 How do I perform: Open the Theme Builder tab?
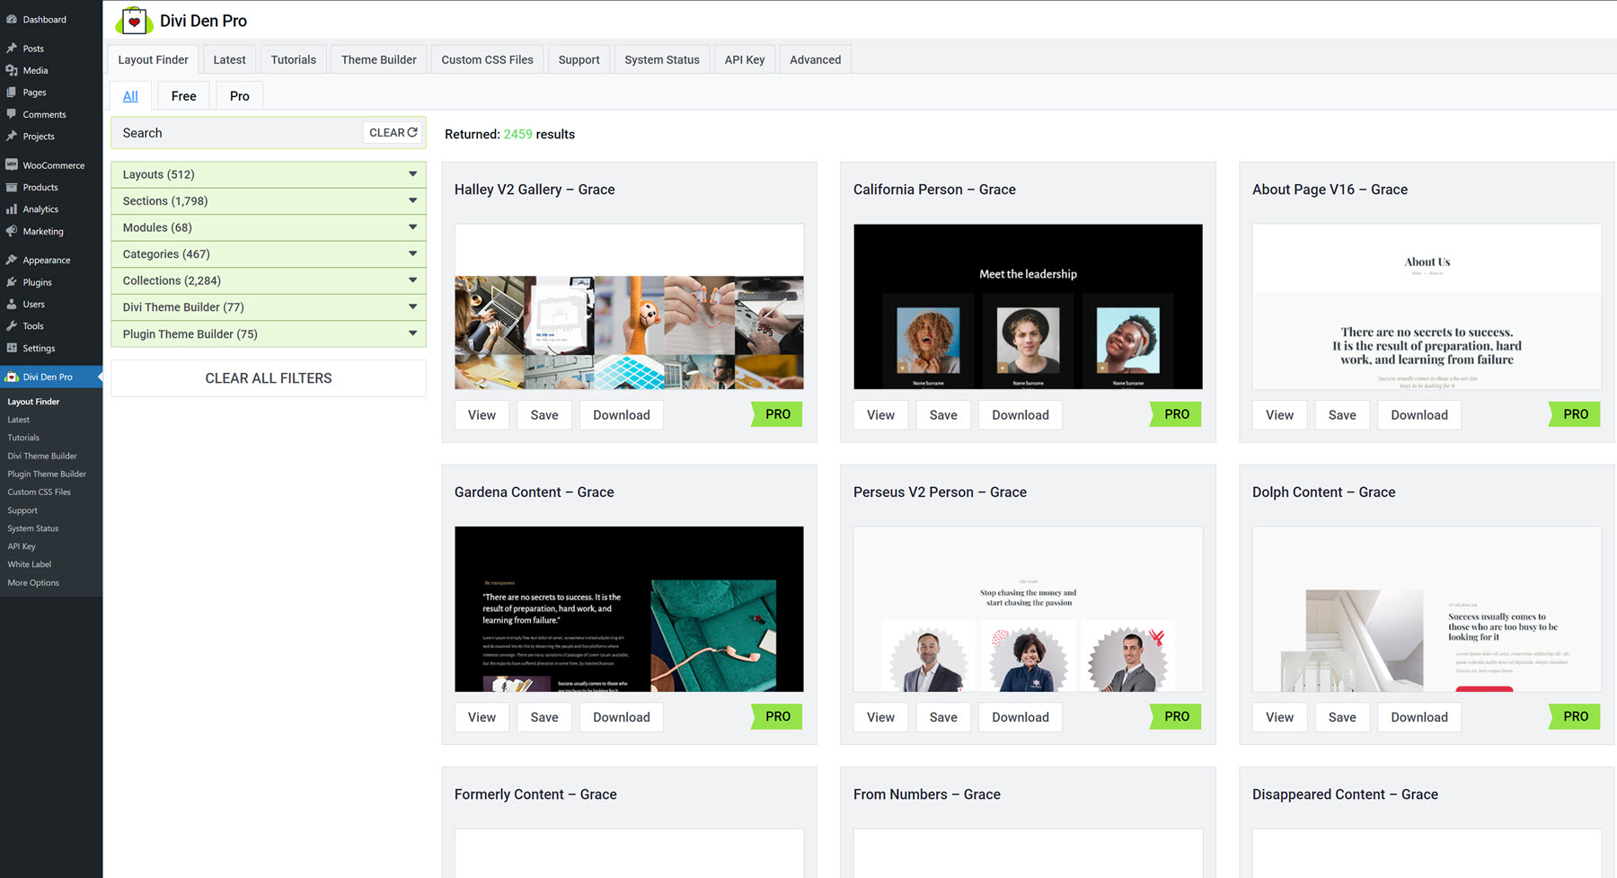click(x=378, y=59)
